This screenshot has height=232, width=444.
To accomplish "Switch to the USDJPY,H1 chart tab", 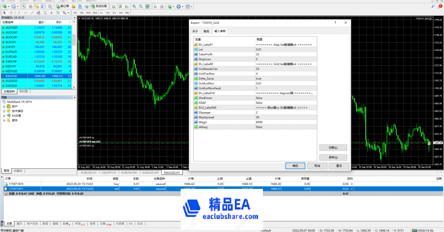I will click(109, 172).
